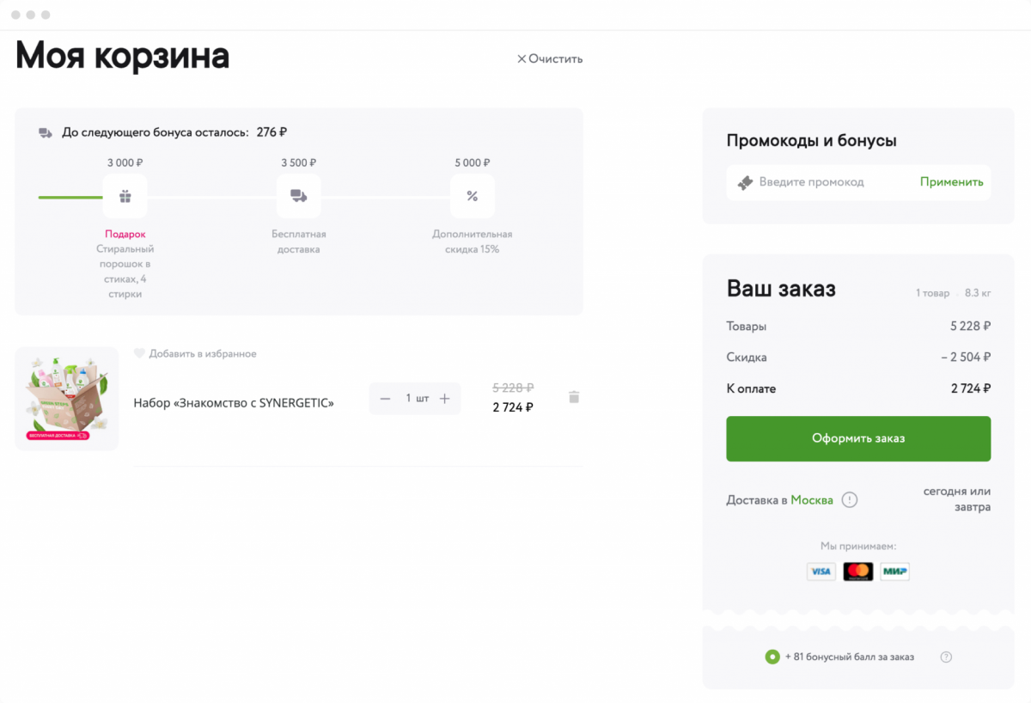Click the delivery info exclamation icon
The image size is (1031, 703).
[x=850, y=499]
